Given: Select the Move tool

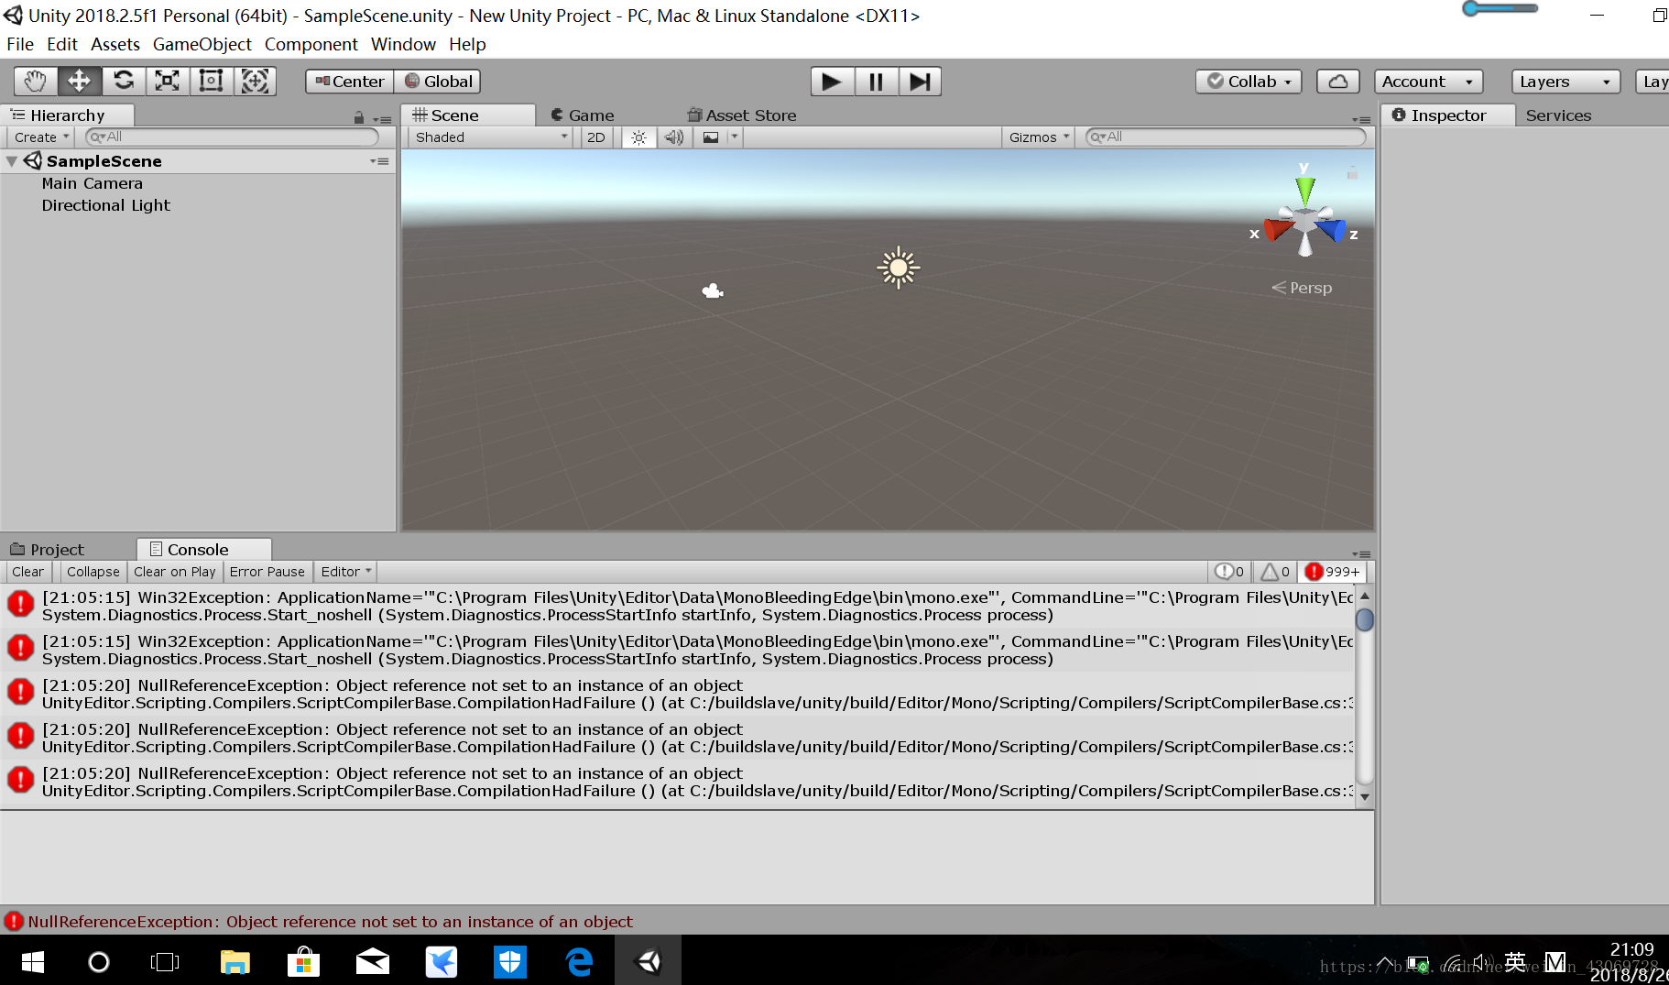Looking at the screenshot, I should point(80,82).
